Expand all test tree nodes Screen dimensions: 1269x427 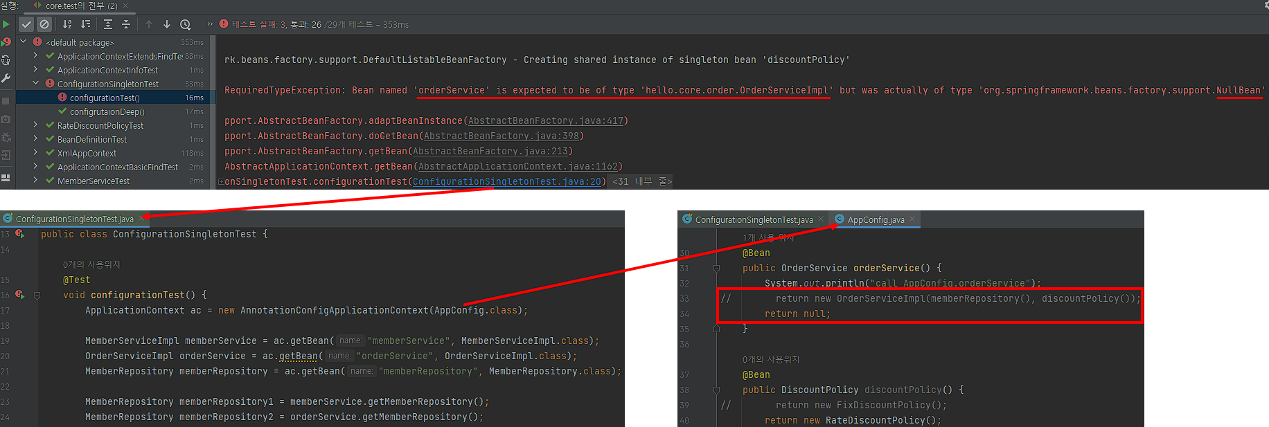[x=108, y=24]
